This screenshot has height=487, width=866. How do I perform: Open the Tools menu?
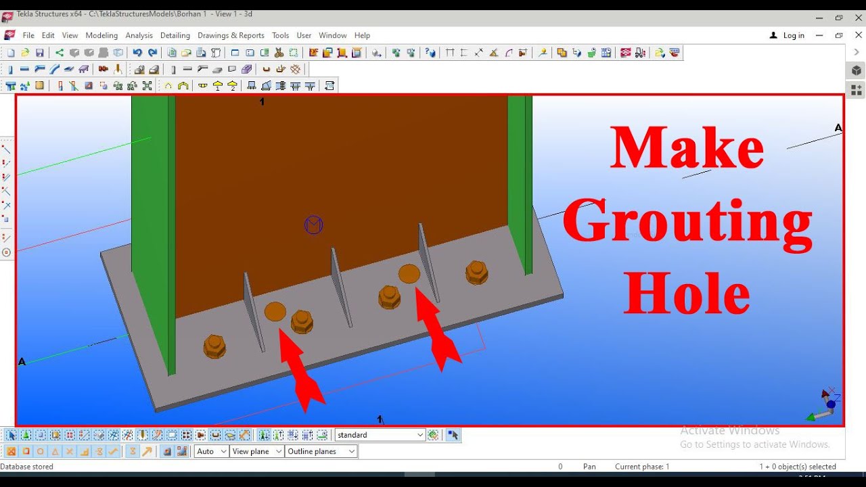[280, 35]
